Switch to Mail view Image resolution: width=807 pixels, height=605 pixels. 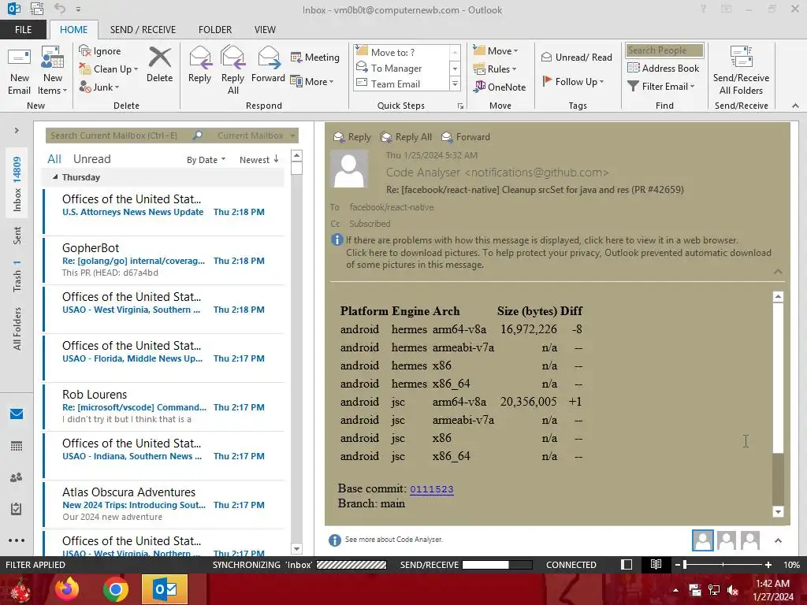tap(17, 414)
